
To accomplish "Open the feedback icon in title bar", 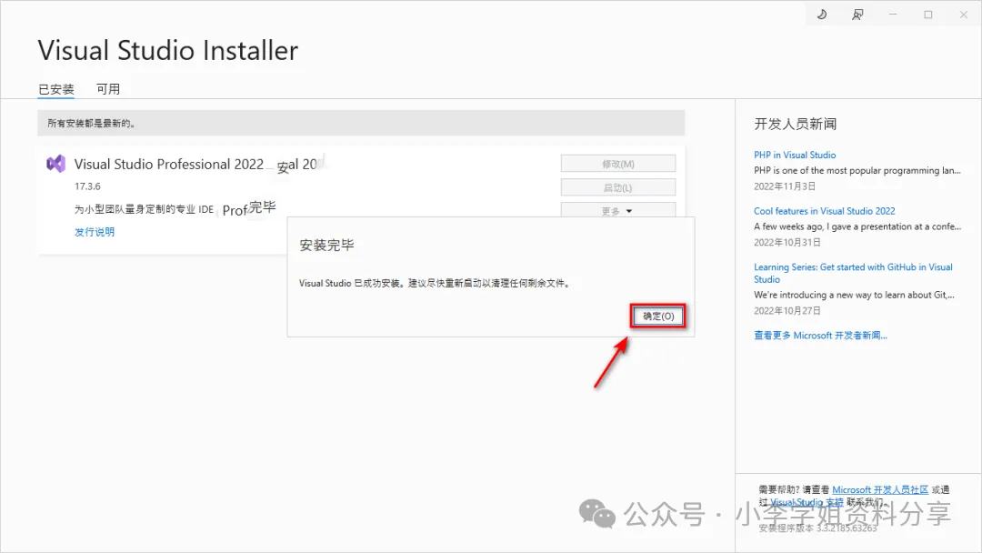I will 857,15.
